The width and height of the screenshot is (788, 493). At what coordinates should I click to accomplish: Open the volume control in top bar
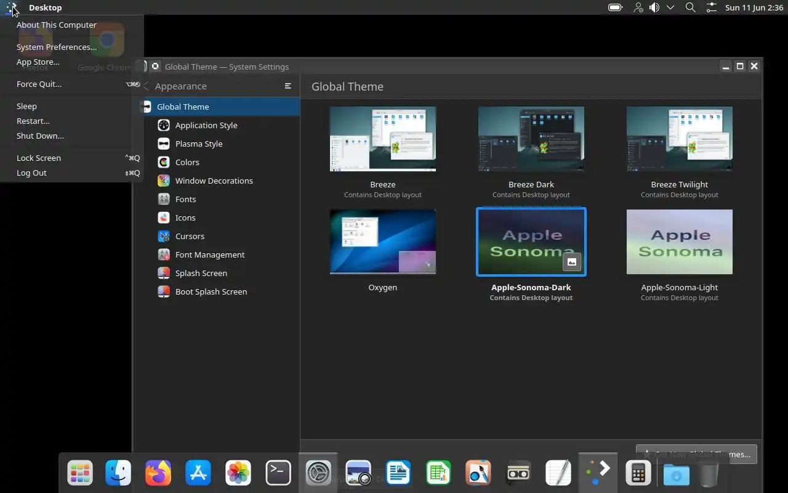pyautogui.click(x=654, y=7)
